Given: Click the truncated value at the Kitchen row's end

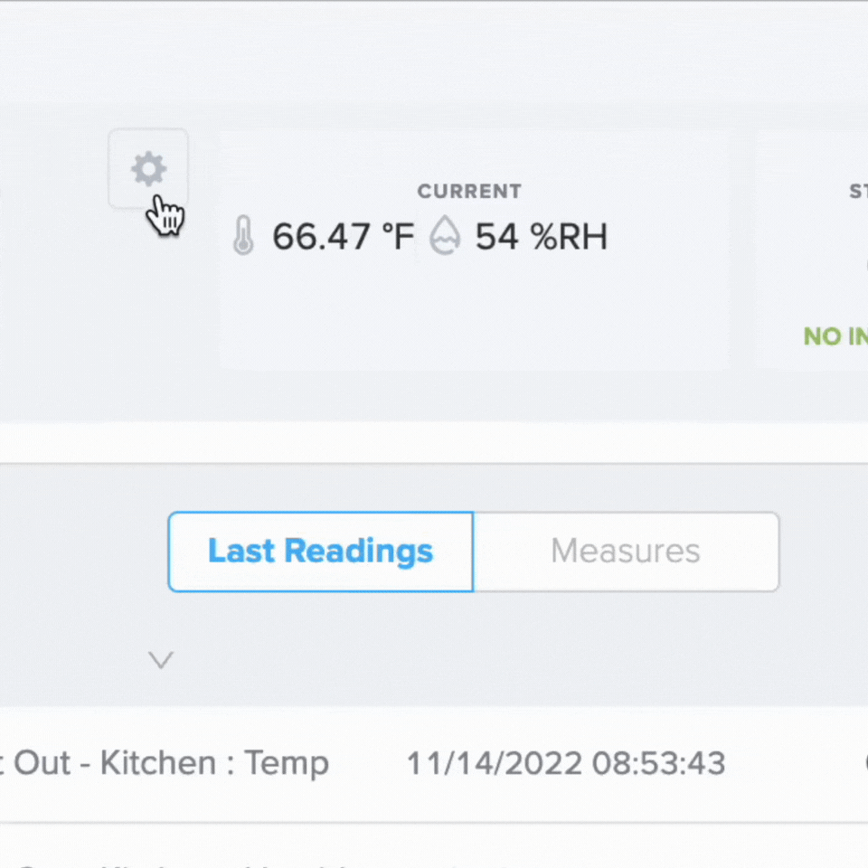Looking at the screenshot, I should (x=864, y=763).
